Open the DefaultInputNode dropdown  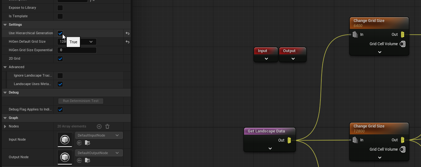(99, 135)
